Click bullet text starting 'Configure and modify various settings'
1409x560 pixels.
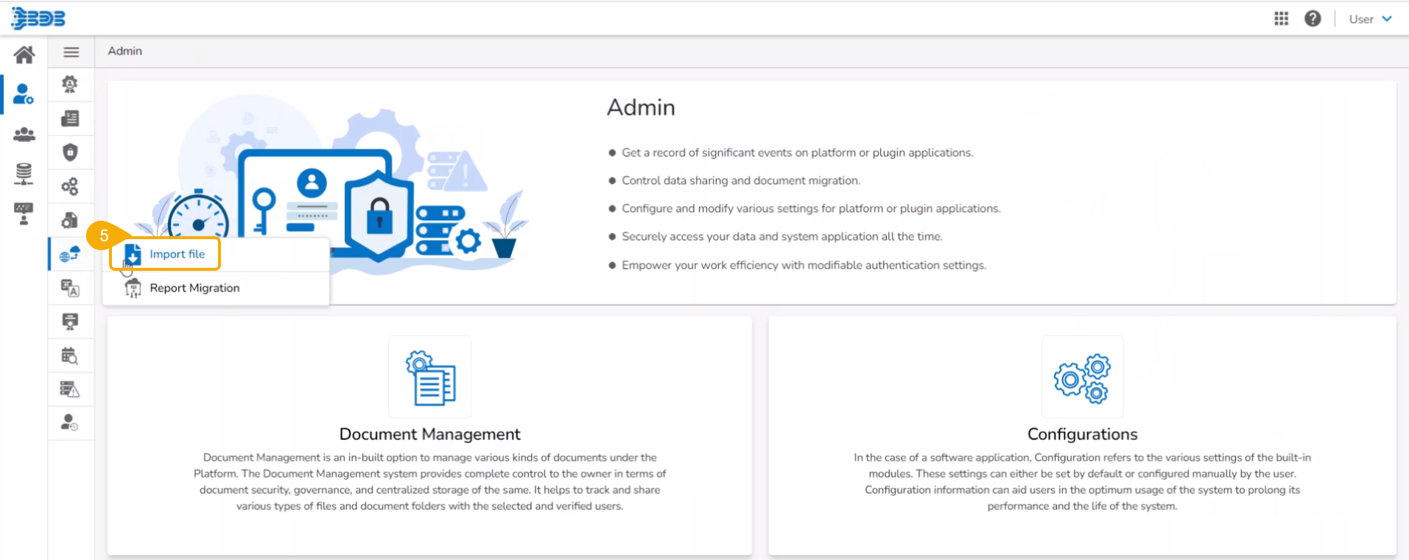(x=811, y=208)
